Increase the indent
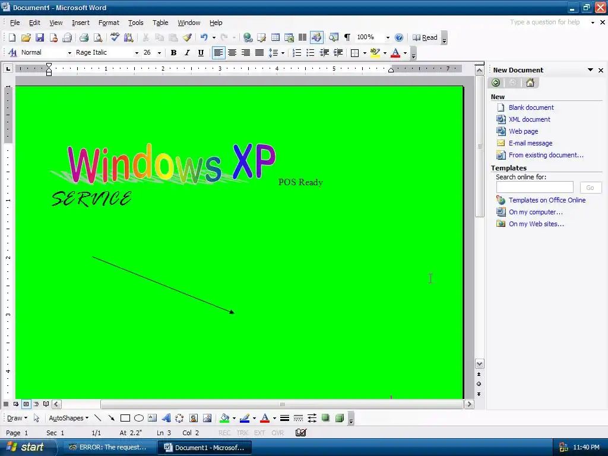The image size is (608, 456). (338, 53)
